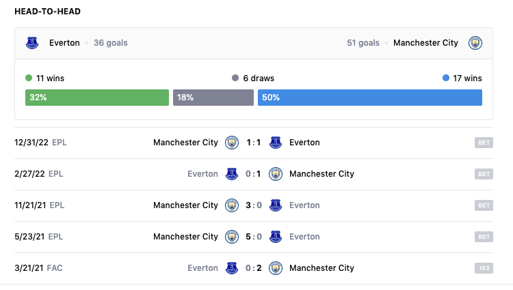
Task: Click Manchester City crest in 2/27/22 match
Action: pos(276,174)
